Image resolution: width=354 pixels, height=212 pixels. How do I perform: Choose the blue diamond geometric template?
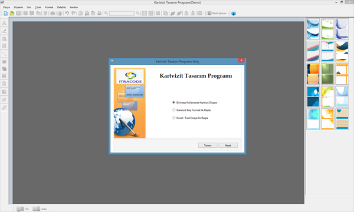tap(313, 97)
